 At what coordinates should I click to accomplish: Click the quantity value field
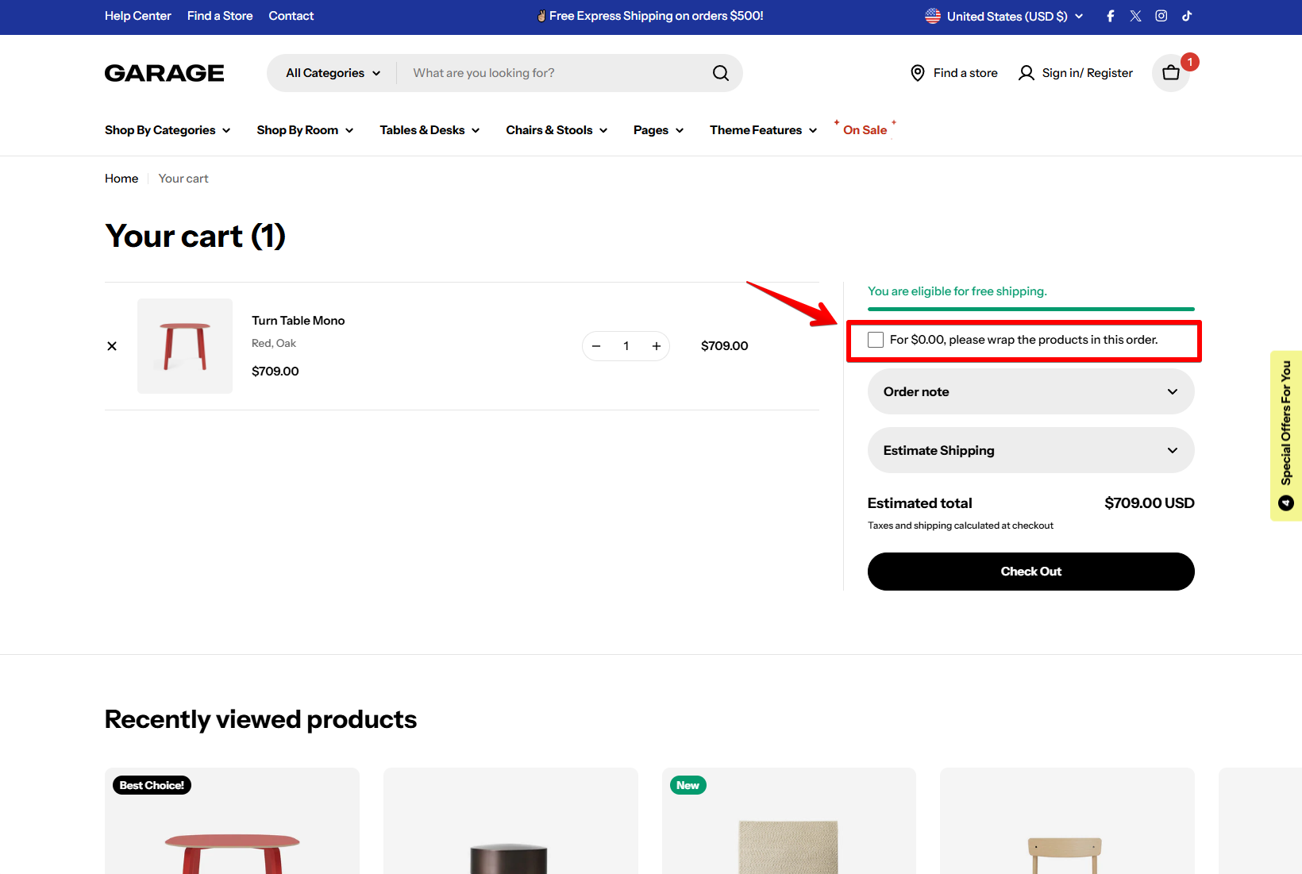pos(626,346)
